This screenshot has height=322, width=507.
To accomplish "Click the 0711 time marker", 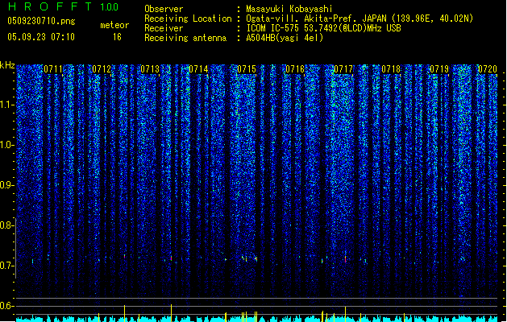I will pos(53,69).
